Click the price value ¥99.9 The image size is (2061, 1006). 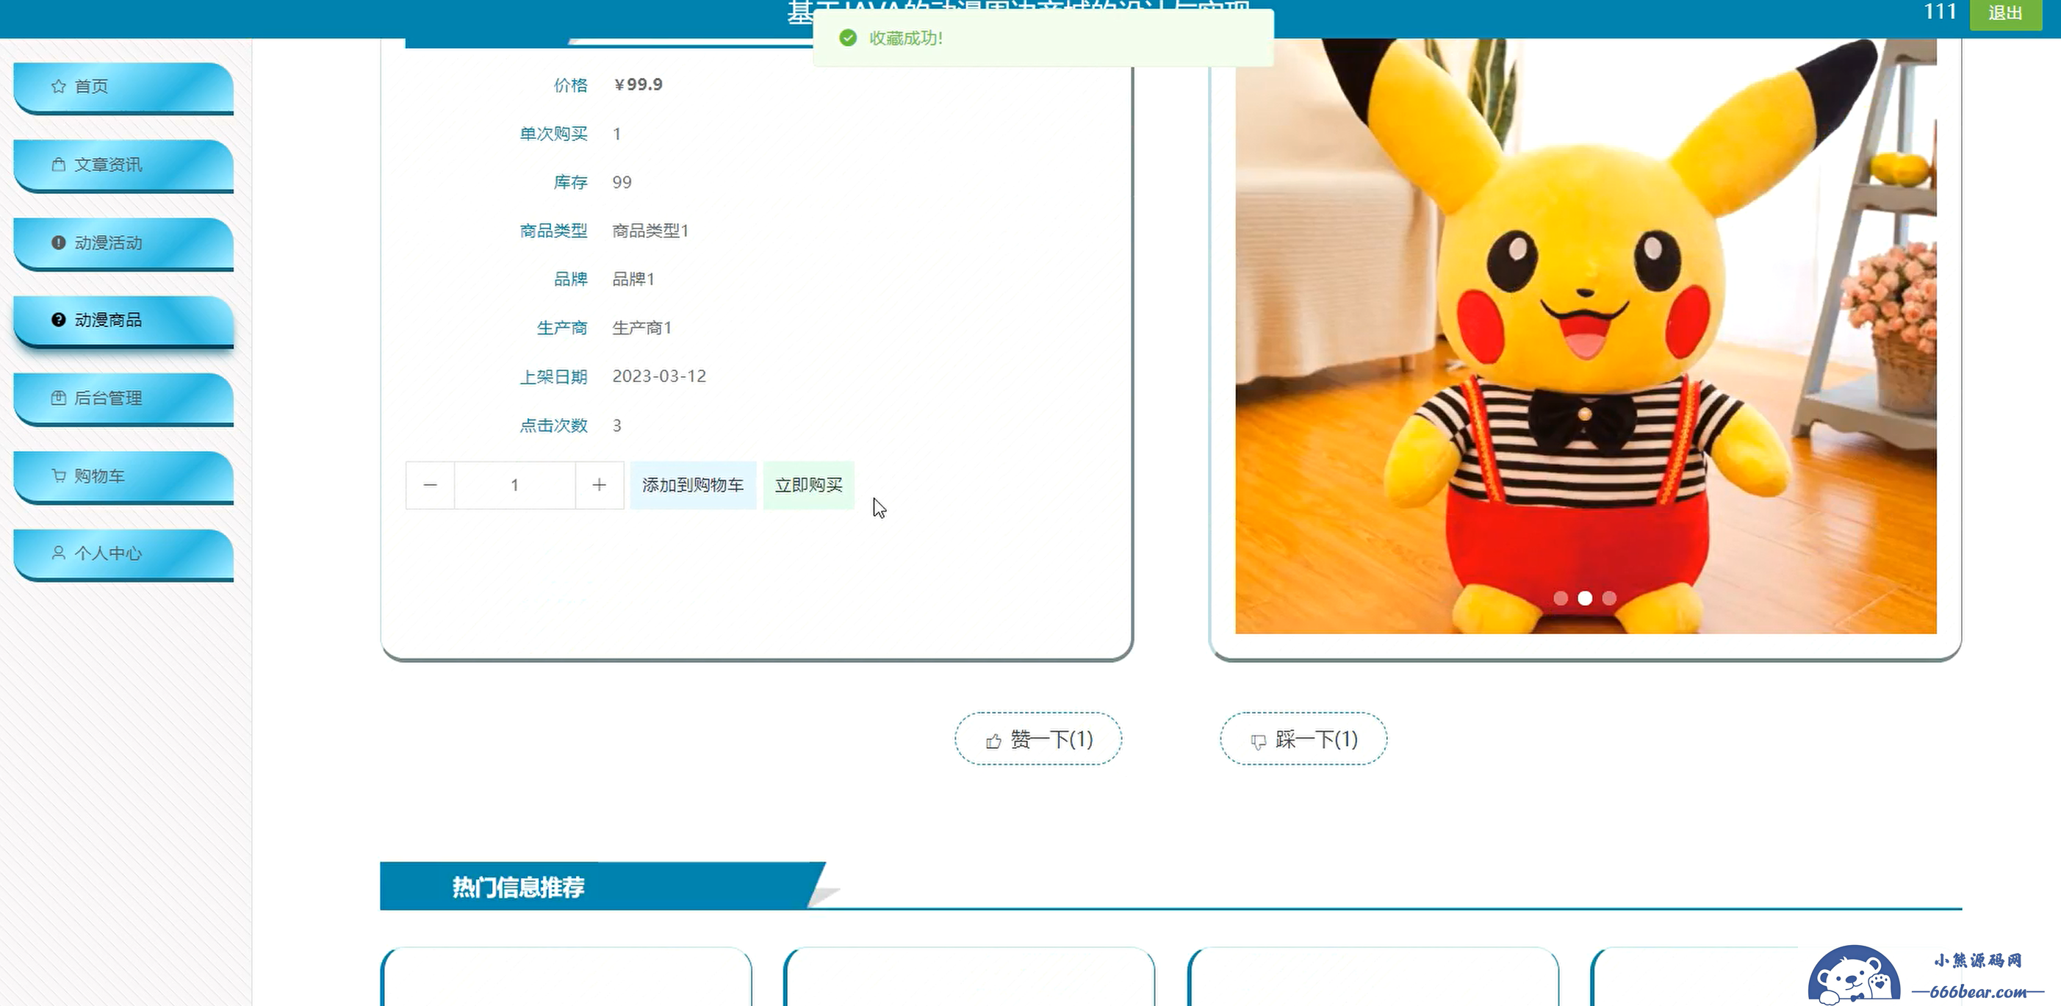(x=638, y=85)
